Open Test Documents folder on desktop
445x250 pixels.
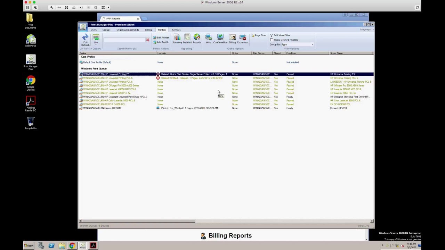[x=31, y=22]
